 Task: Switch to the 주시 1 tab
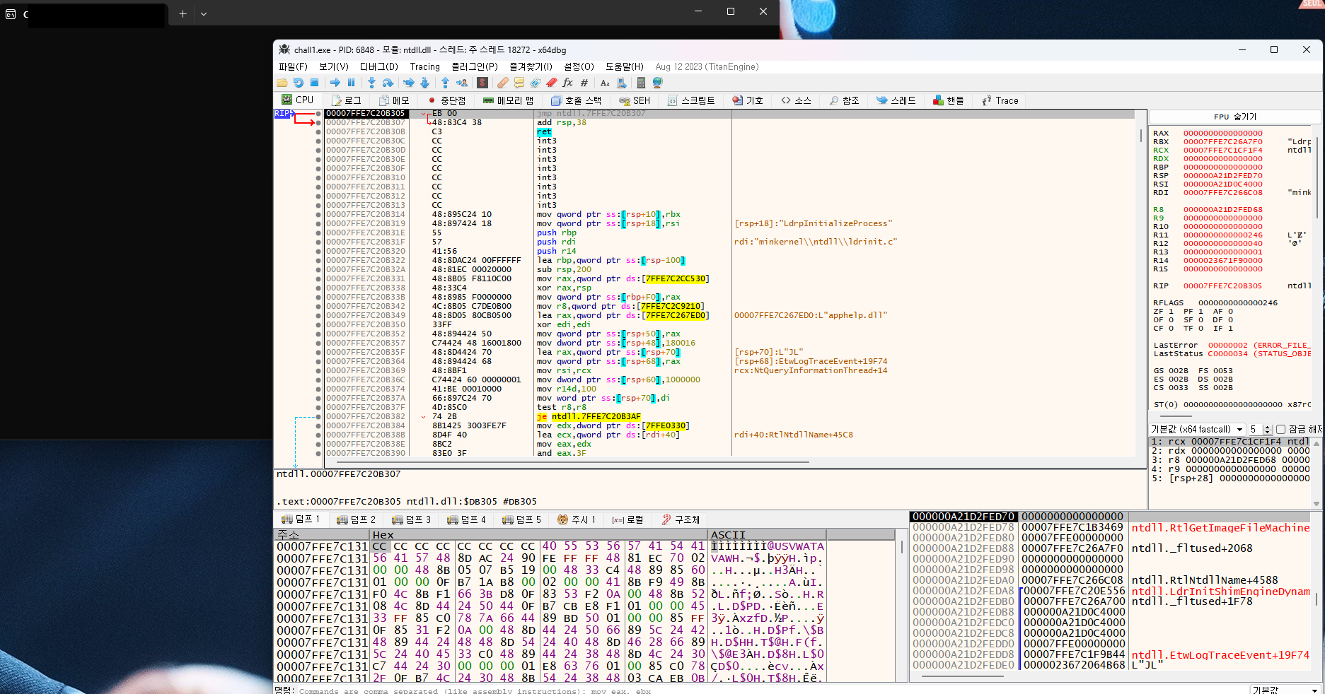pos(576,519)
